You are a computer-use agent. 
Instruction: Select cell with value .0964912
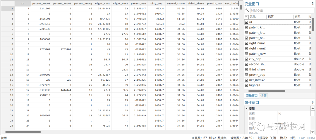point(41,24)
